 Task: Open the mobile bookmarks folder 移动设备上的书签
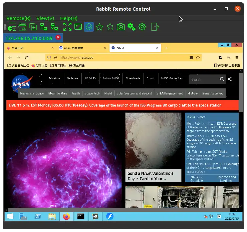point(227,65)
